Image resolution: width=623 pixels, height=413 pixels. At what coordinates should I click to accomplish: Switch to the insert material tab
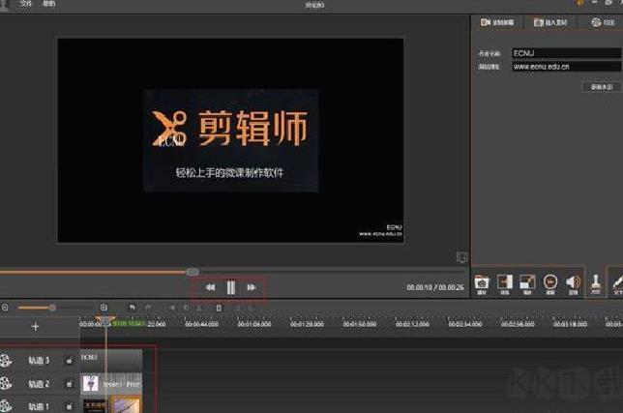pos(550,22)
